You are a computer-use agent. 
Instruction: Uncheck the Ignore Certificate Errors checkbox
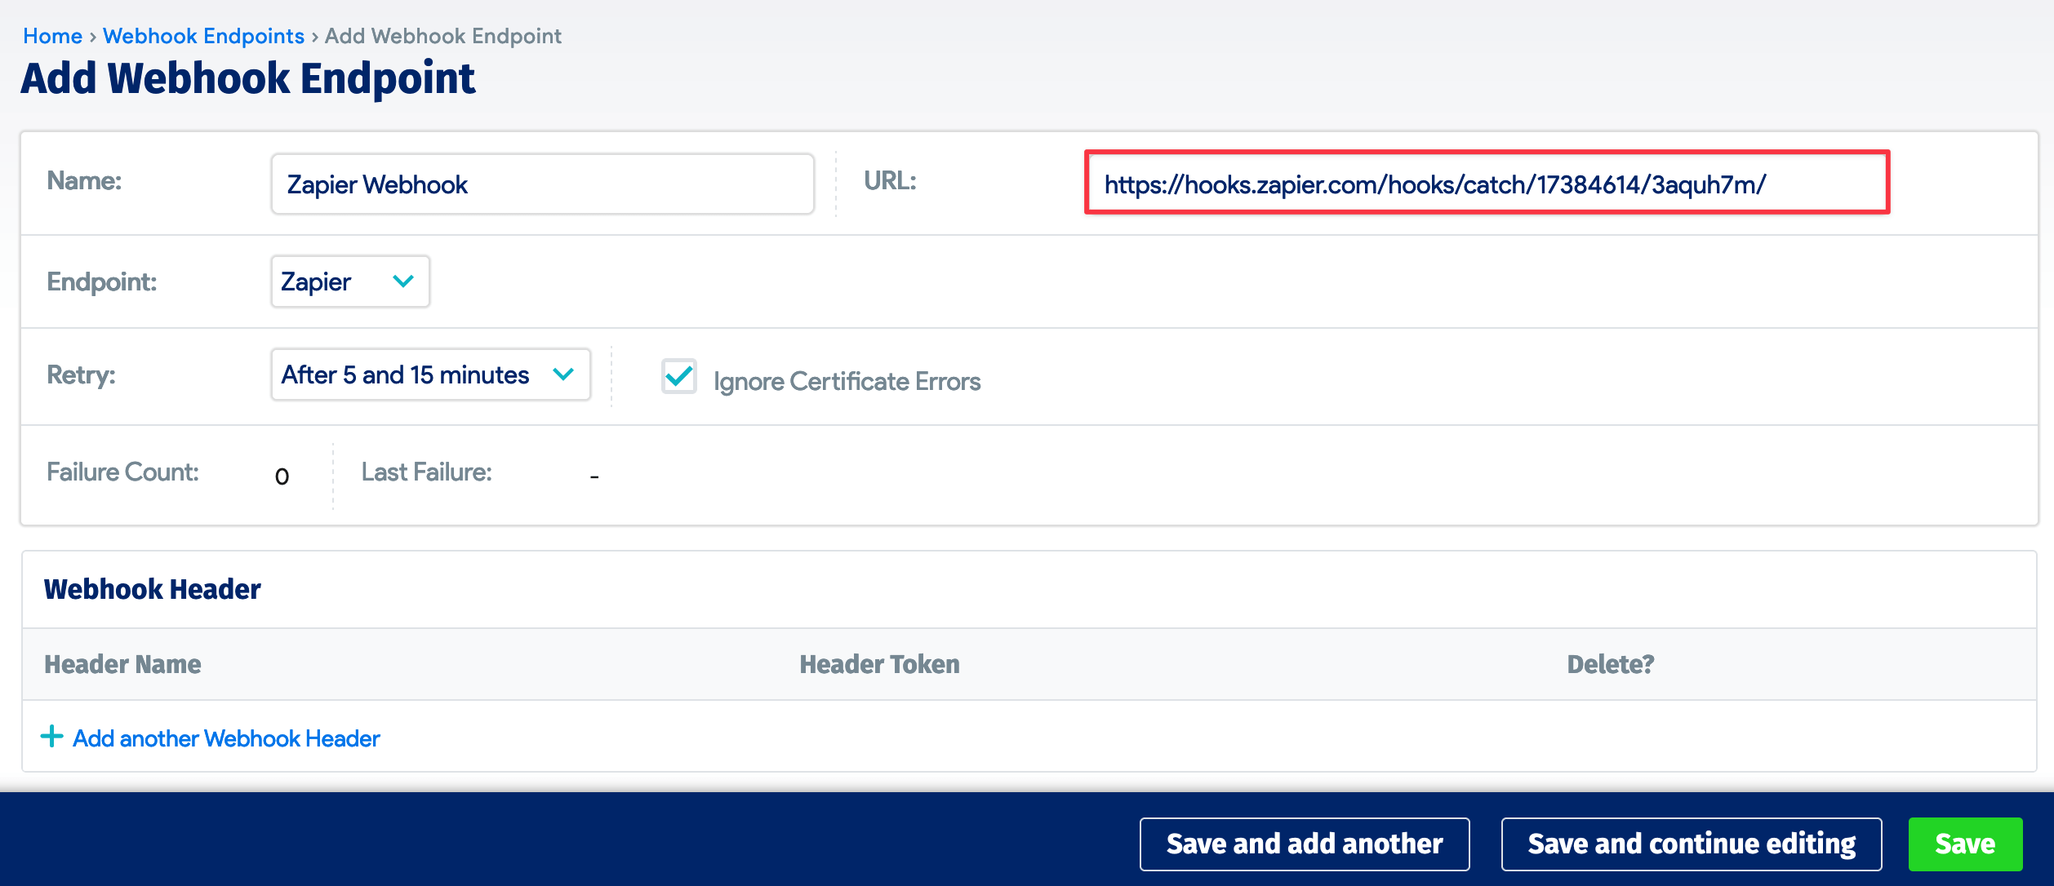click(678, 378)
